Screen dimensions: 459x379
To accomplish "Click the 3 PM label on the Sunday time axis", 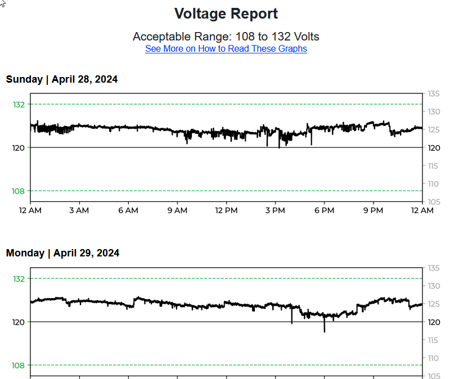I will click(275, 210).
